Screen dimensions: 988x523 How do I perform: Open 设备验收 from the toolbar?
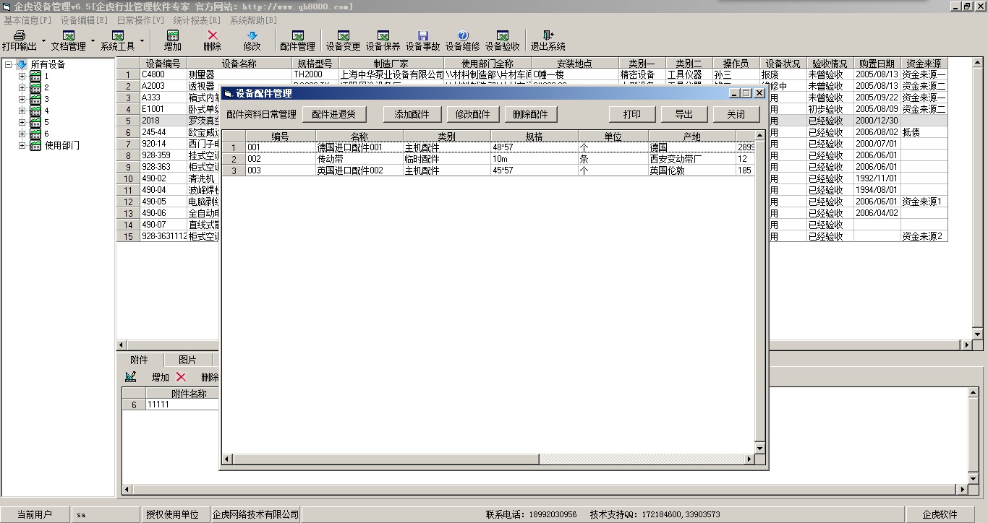(x=503, y=35)
